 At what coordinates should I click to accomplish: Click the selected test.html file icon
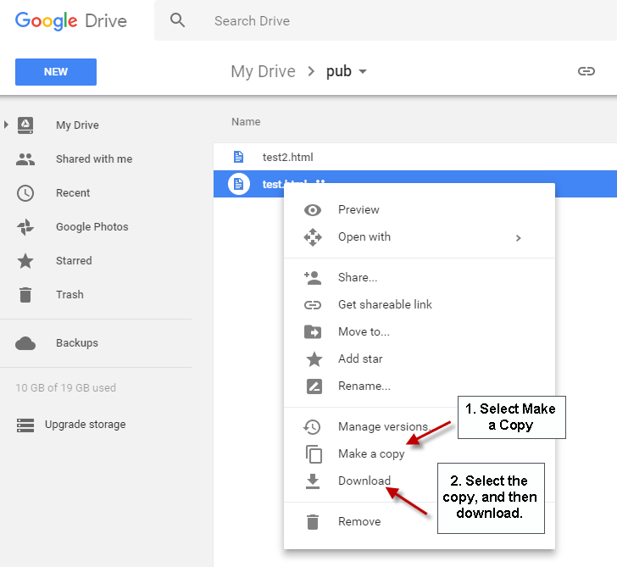(x=238, y=184)
